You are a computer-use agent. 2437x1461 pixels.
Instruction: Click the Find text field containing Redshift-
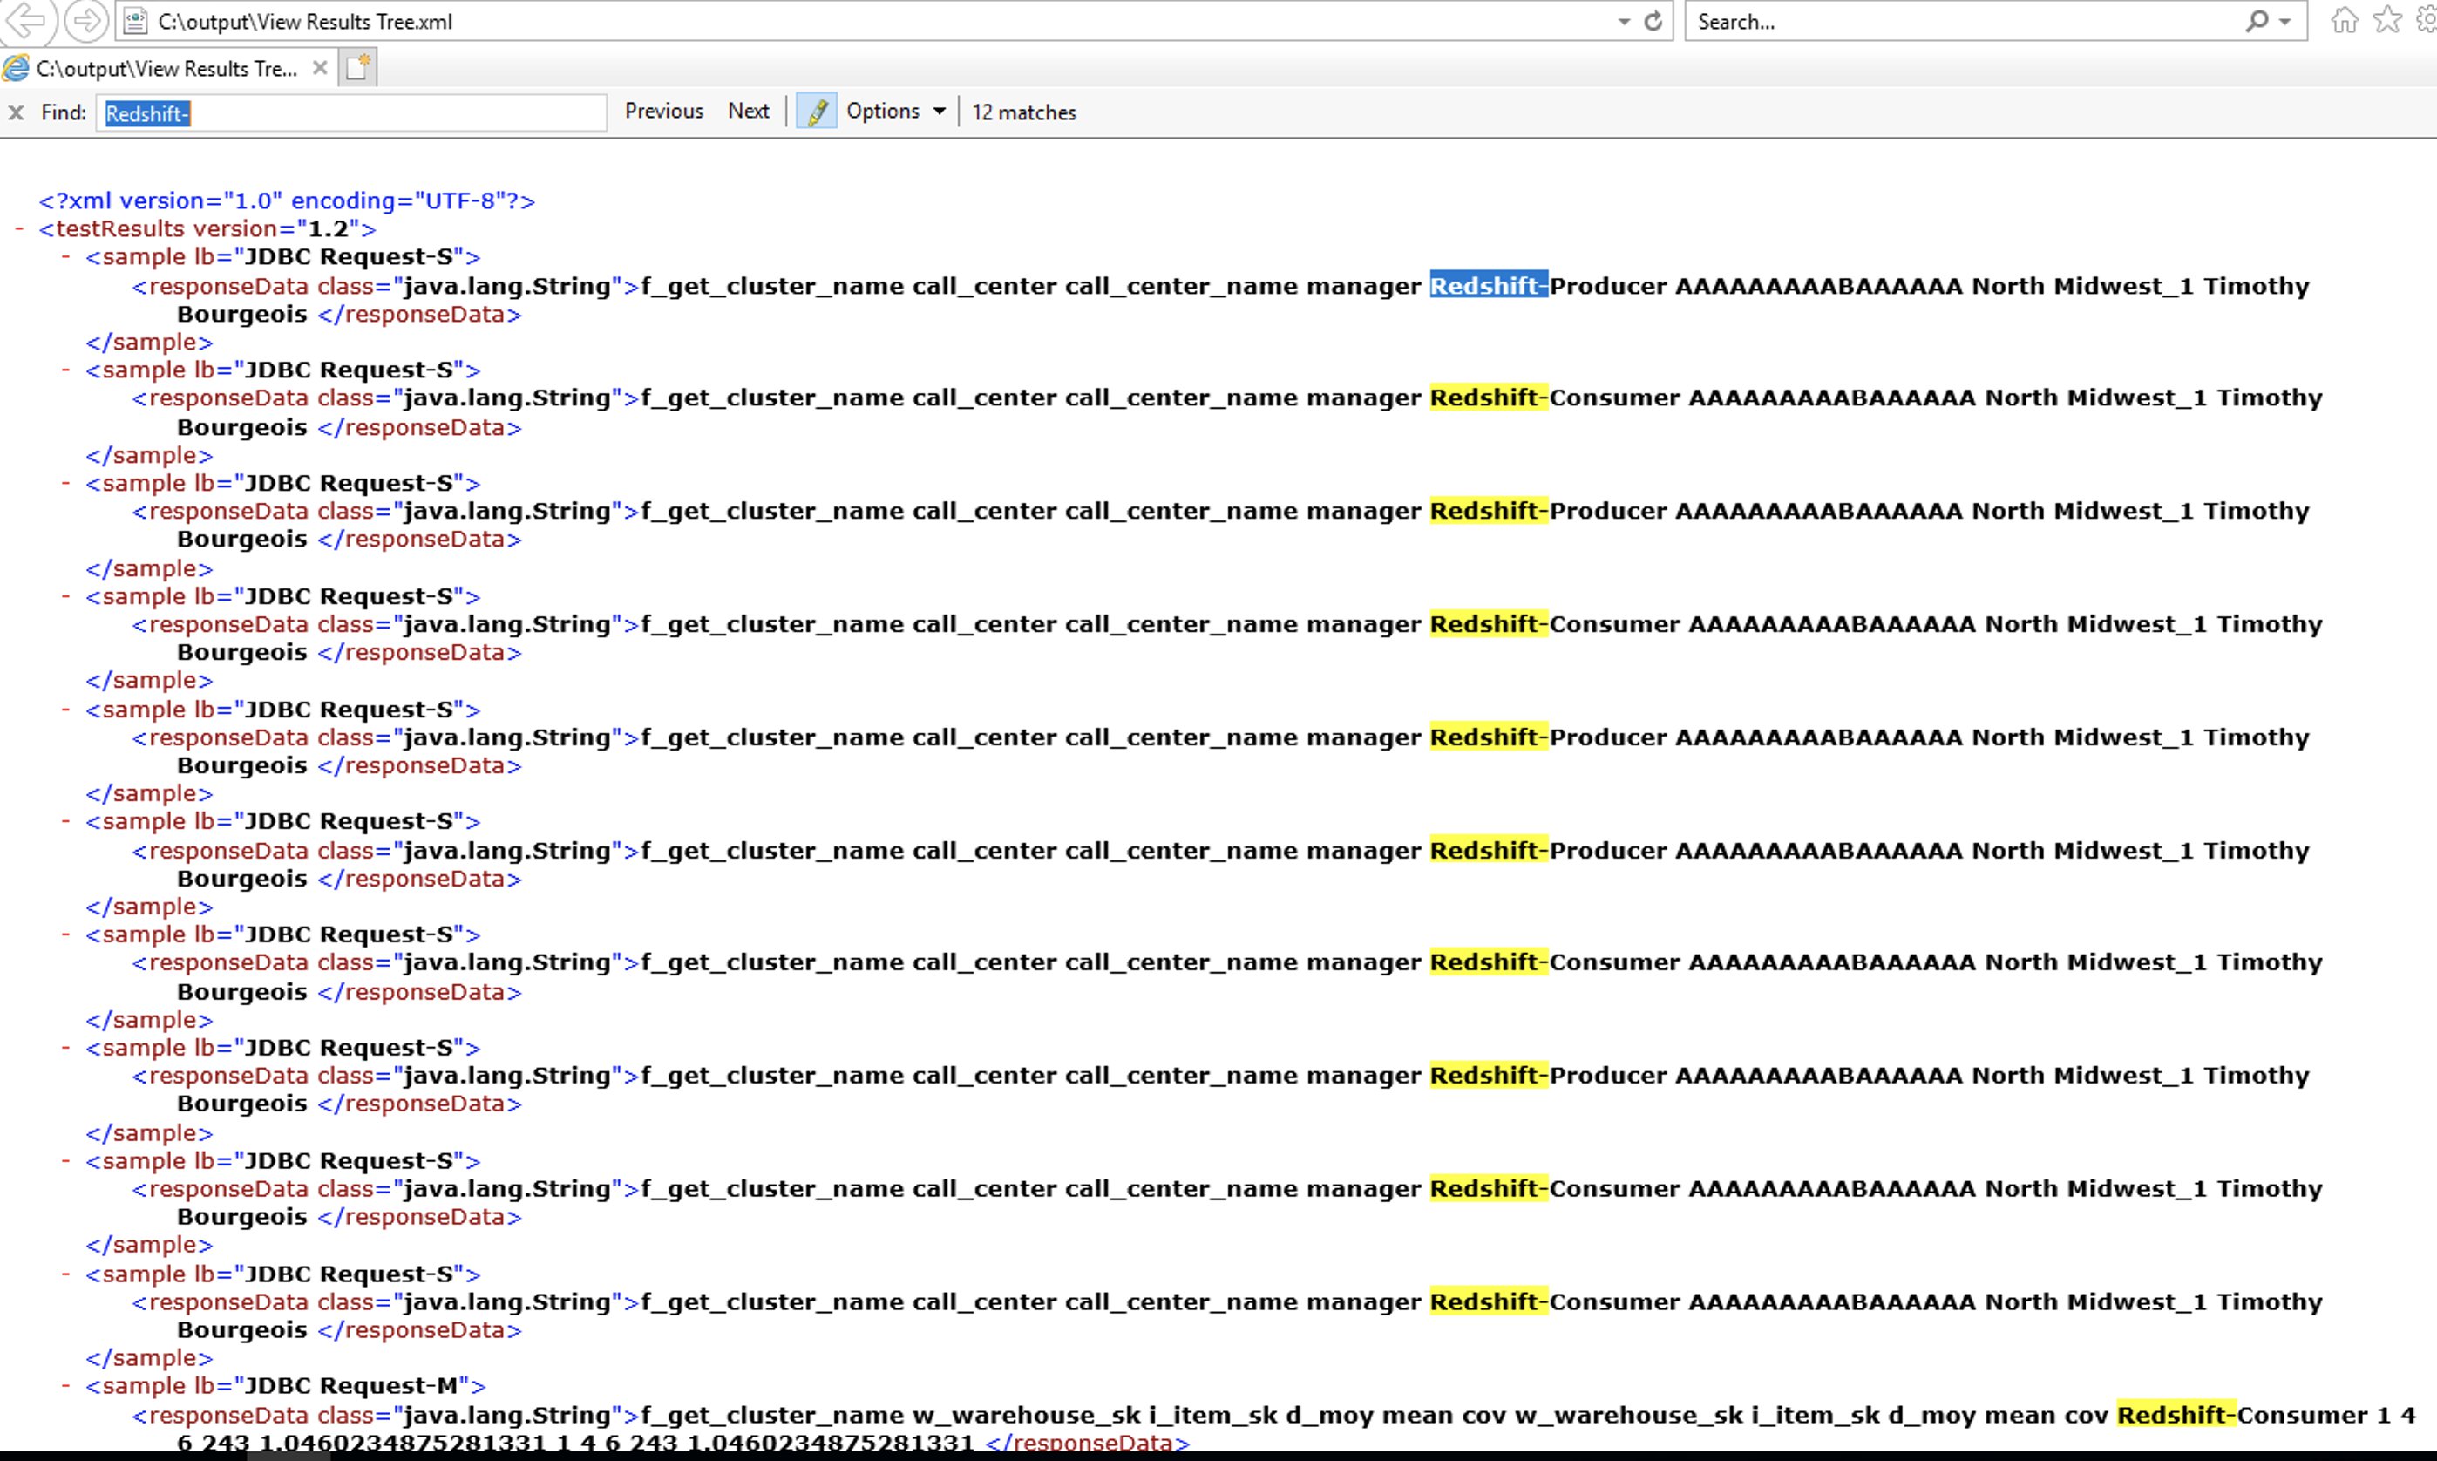(x=350, y=112)
